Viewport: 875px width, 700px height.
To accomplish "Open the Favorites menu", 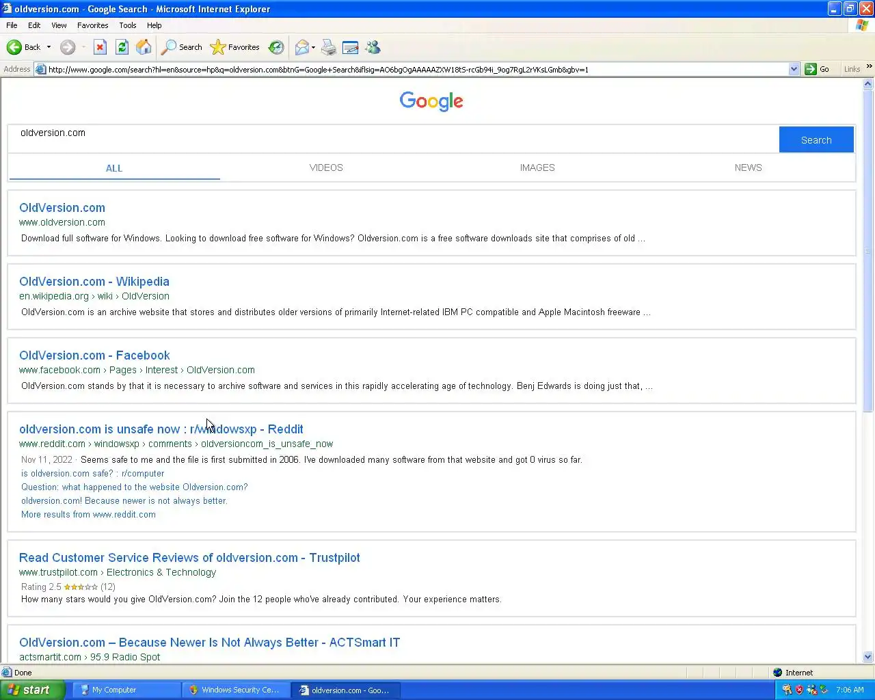I will [x=92, y=25].
